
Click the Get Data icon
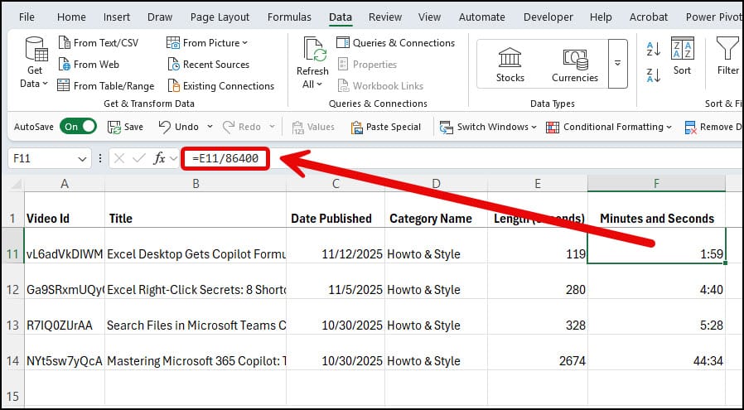35,51
